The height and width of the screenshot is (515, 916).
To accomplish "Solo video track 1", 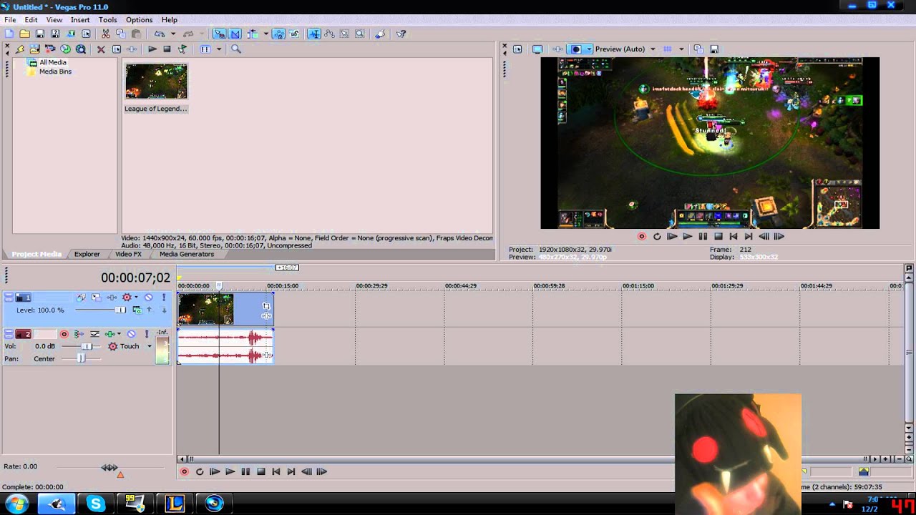I will (164, 298).
